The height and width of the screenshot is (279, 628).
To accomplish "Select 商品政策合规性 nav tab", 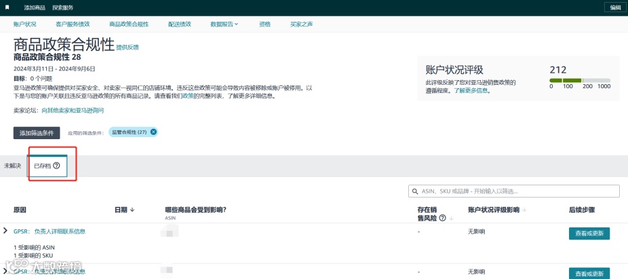I will tap(129, 24).
